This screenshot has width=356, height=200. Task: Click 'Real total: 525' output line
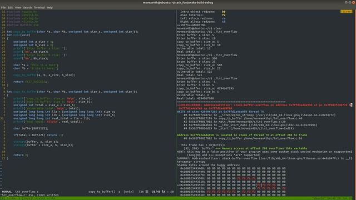coord(190,75)
